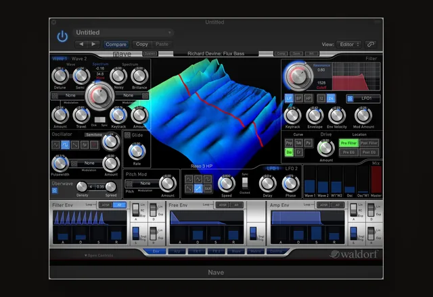
Task: Toggle the Glide enable button
Action: [127, 135]
